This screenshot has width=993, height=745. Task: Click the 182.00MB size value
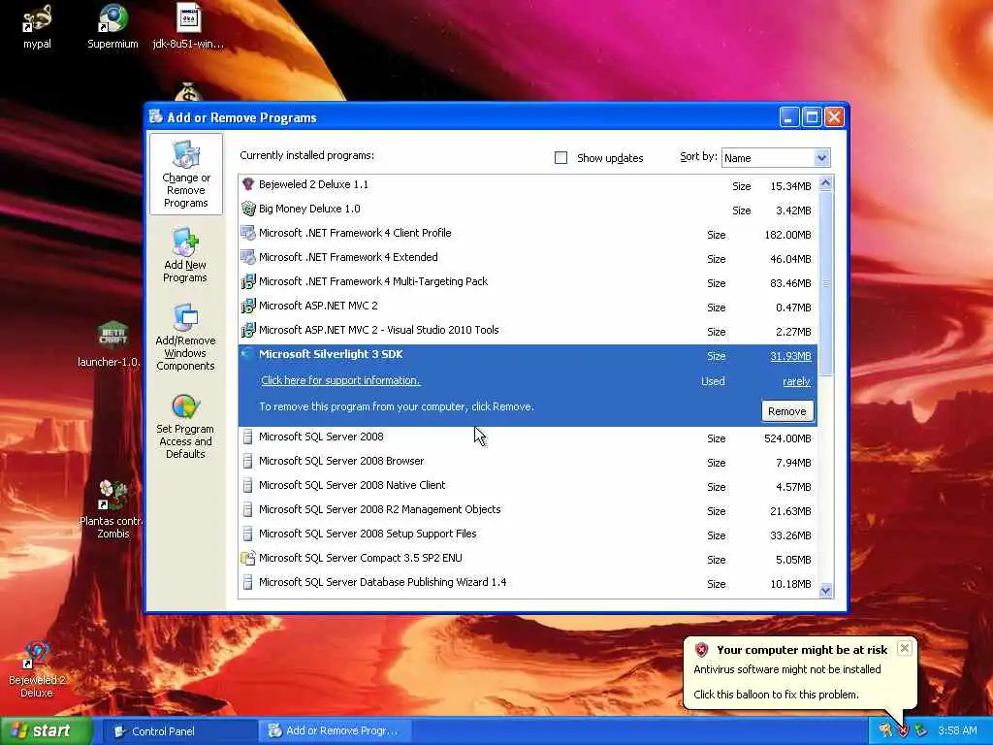[787, 235]
